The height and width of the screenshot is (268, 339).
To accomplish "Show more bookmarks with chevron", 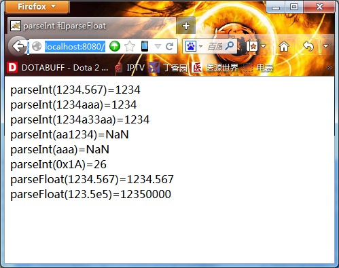I will [x=329, y=67].
